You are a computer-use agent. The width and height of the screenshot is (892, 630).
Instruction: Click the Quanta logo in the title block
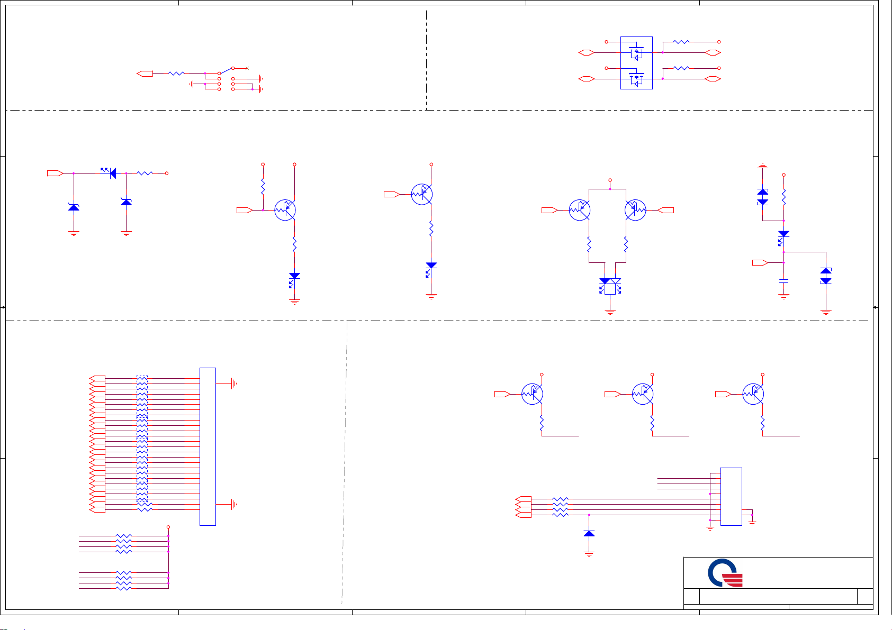click(x=725, y=573)
